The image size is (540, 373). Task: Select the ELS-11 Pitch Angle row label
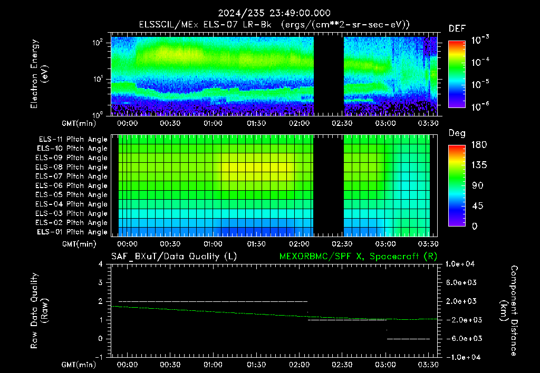tap(73, 140)
